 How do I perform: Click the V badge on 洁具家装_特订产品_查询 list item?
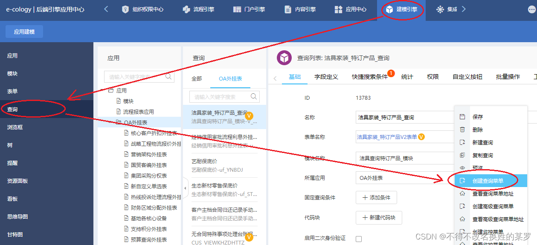250,115
